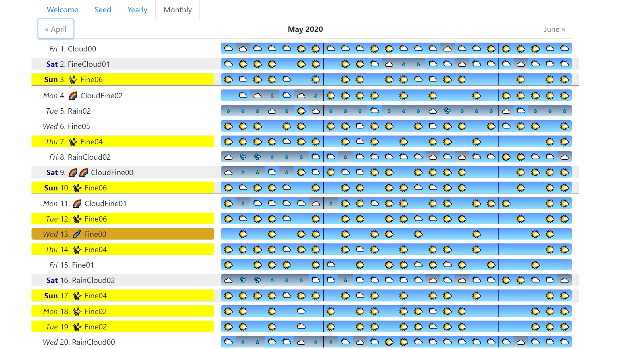The height and width of the screenshot is (349, 618).
Task: Click the first sun icon in Fri 15 strip
Action: [x=228, y=265]
